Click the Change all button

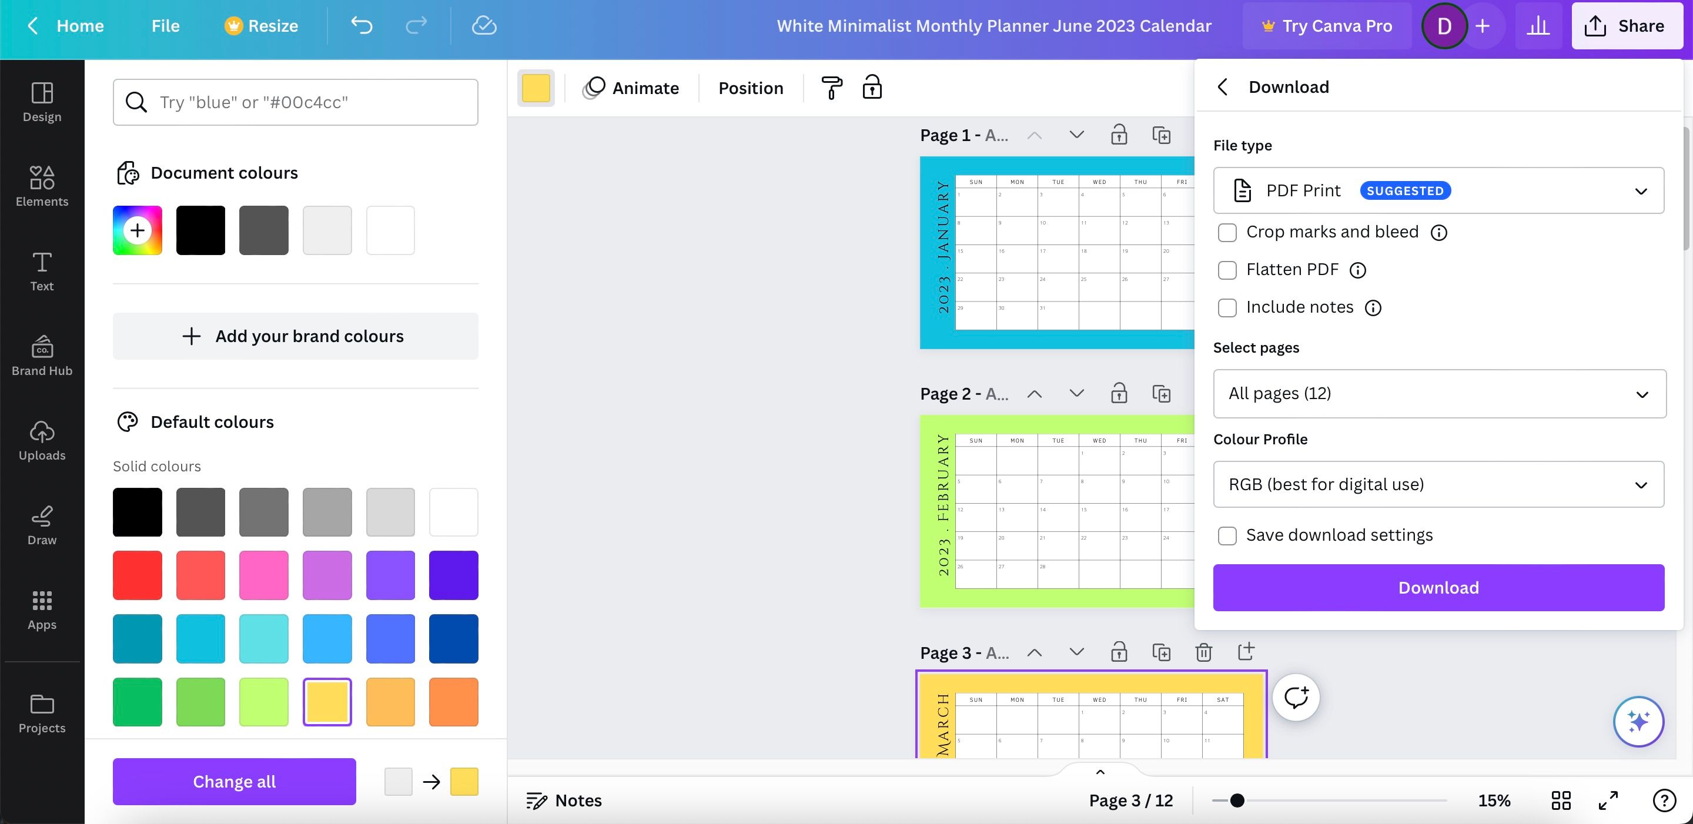(234, 781)
